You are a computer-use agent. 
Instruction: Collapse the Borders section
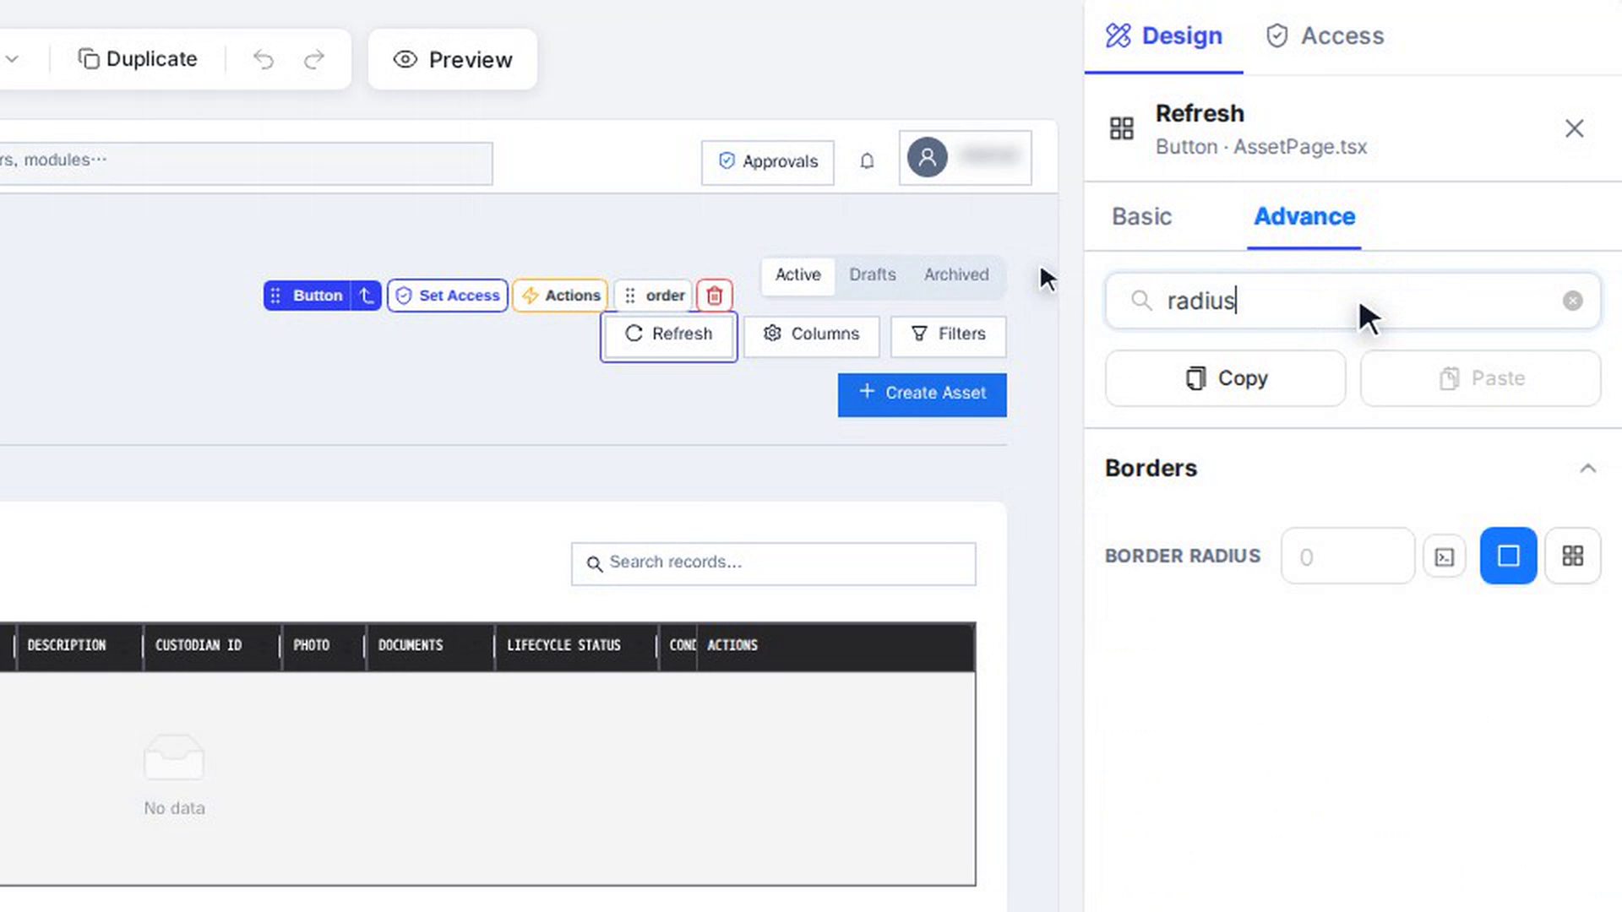click(1588, 469)
